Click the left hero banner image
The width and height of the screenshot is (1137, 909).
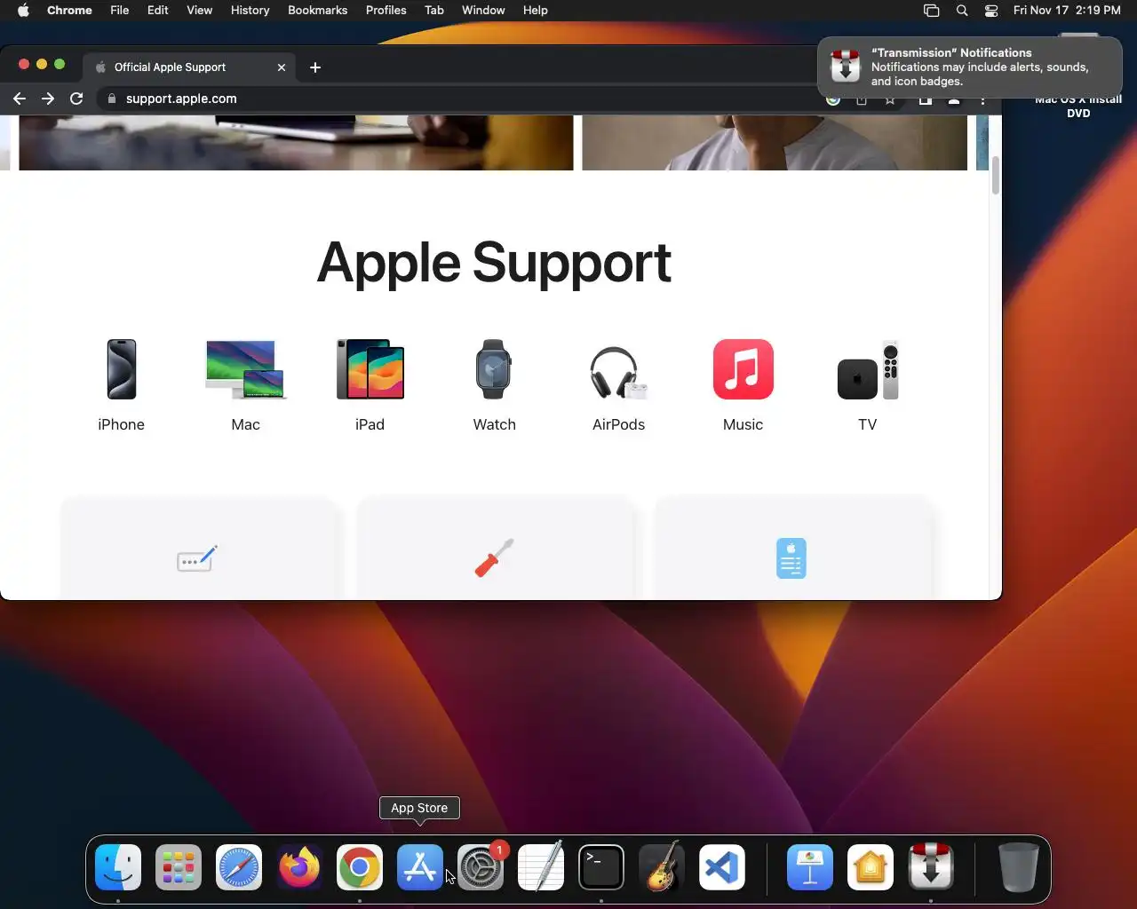(x=296, y=142)
